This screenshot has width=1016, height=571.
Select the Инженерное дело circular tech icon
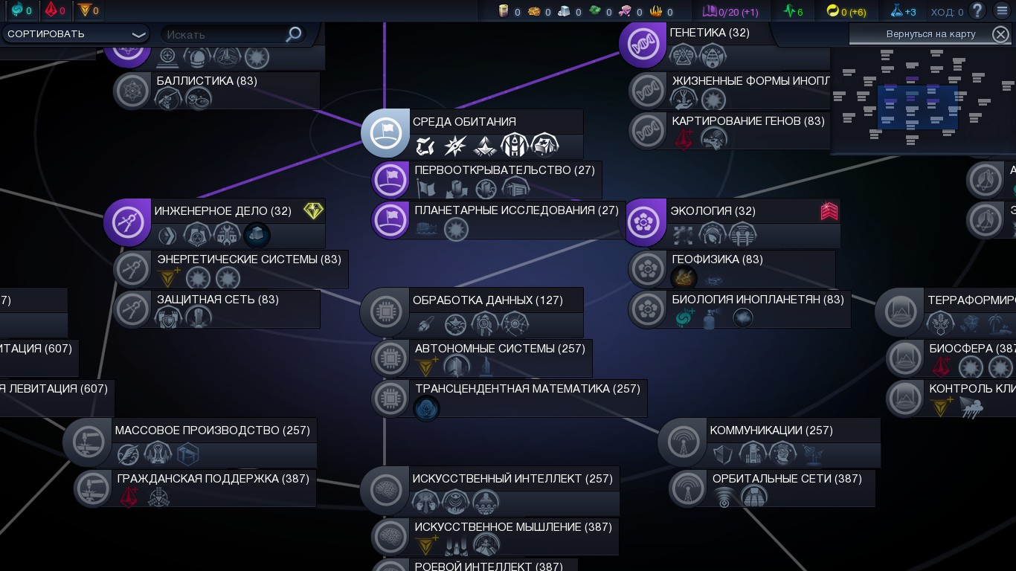(x=127, y=222)
